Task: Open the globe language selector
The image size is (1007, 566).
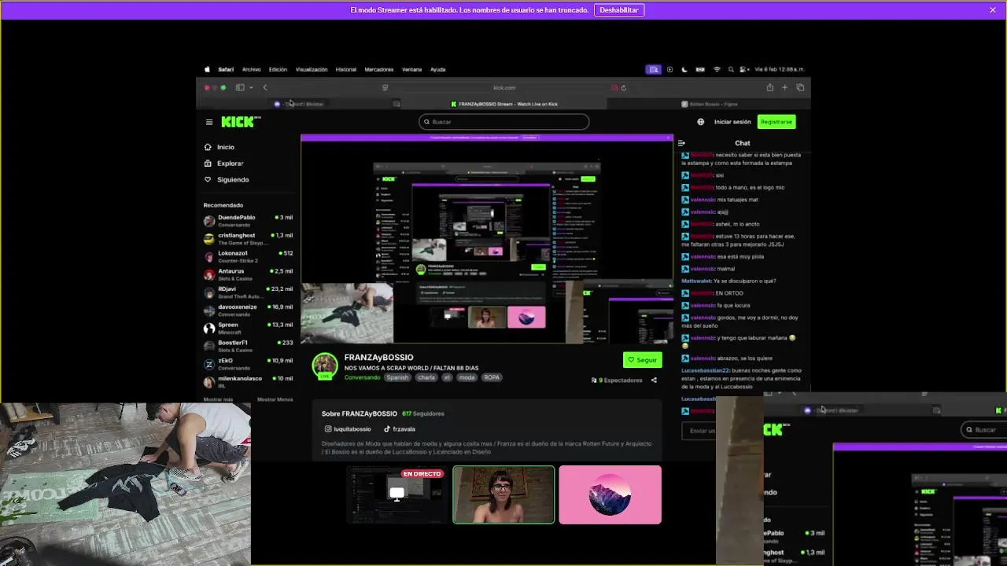Action: (x=700, y=122)
